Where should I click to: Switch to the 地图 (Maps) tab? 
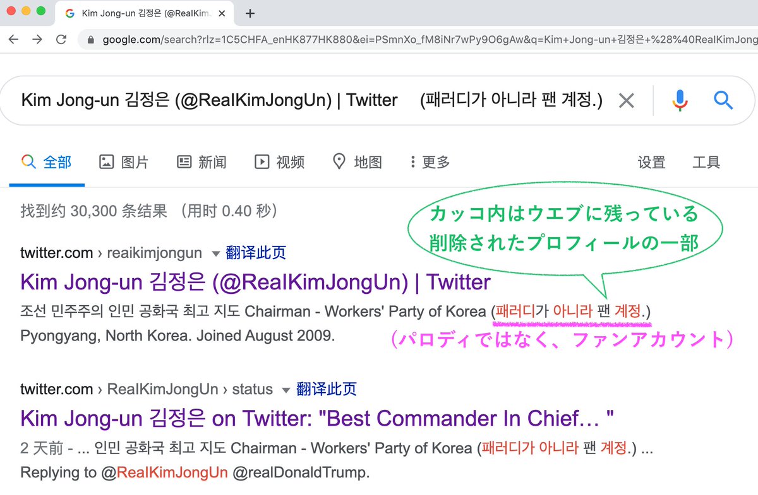(x=357, y=162)
